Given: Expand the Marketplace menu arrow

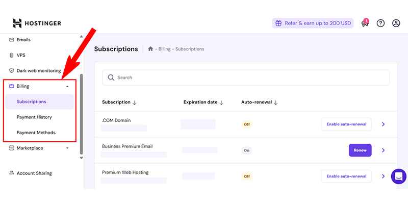Looking at the screenshot, I should click(x=67, y=148).
